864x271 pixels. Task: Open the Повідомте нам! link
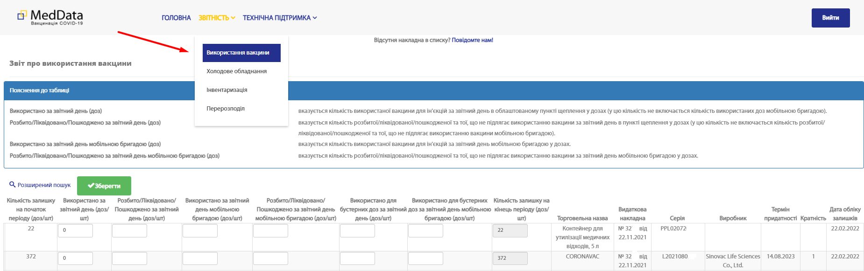coord(472,40)
